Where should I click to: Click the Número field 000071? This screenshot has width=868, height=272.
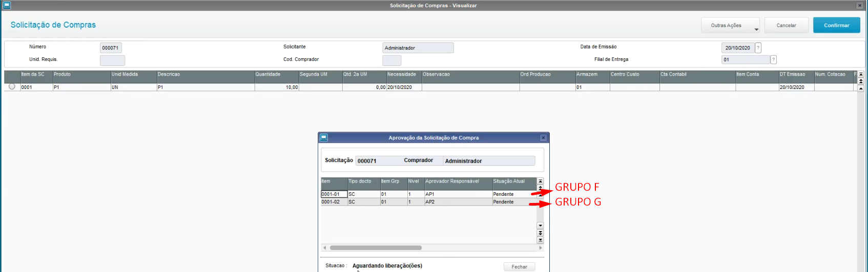111,48
